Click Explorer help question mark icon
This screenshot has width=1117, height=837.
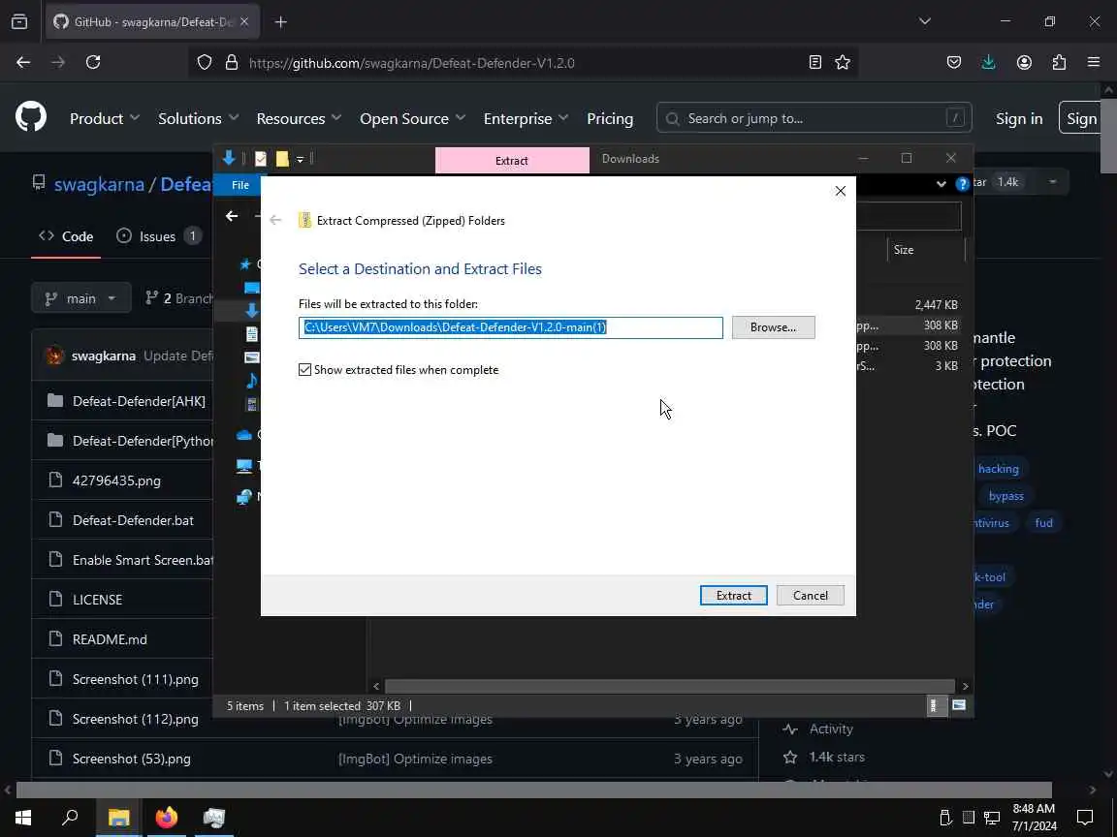[963, 184]
